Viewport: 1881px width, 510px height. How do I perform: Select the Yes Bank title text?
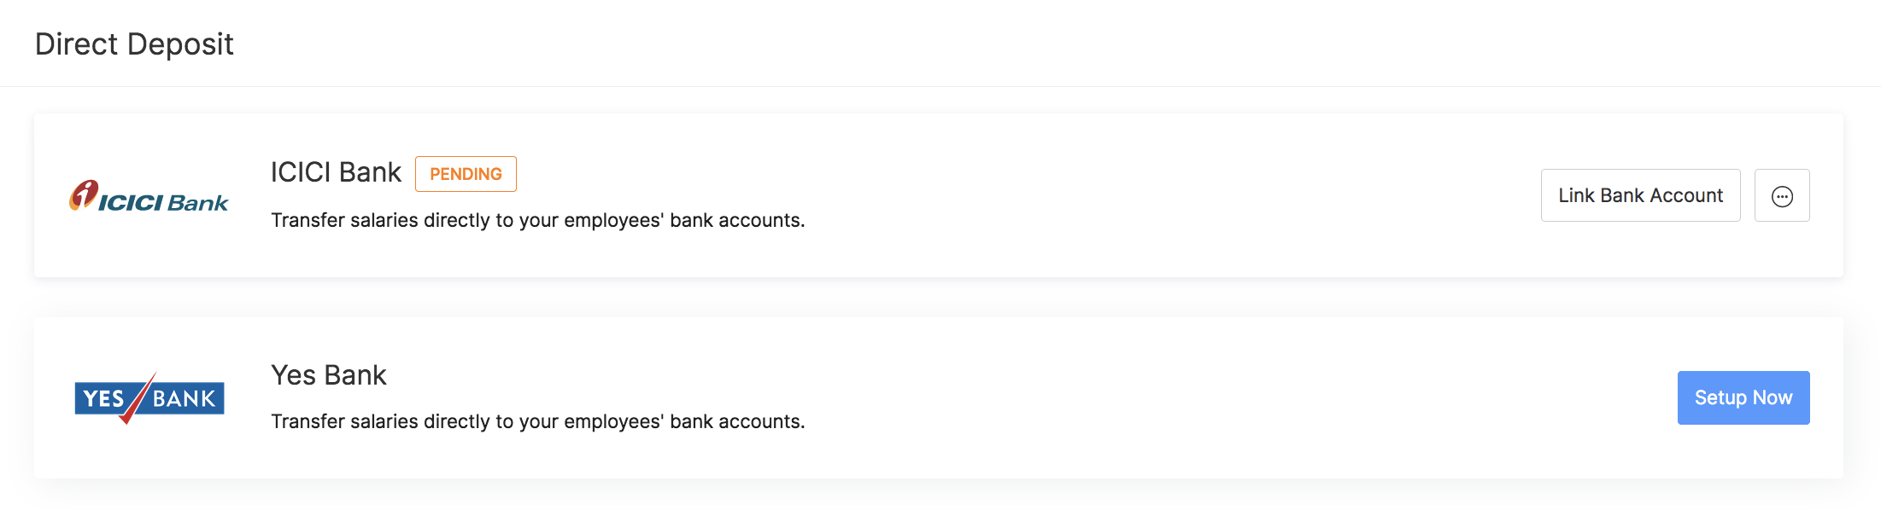click(x=329, y=375)
